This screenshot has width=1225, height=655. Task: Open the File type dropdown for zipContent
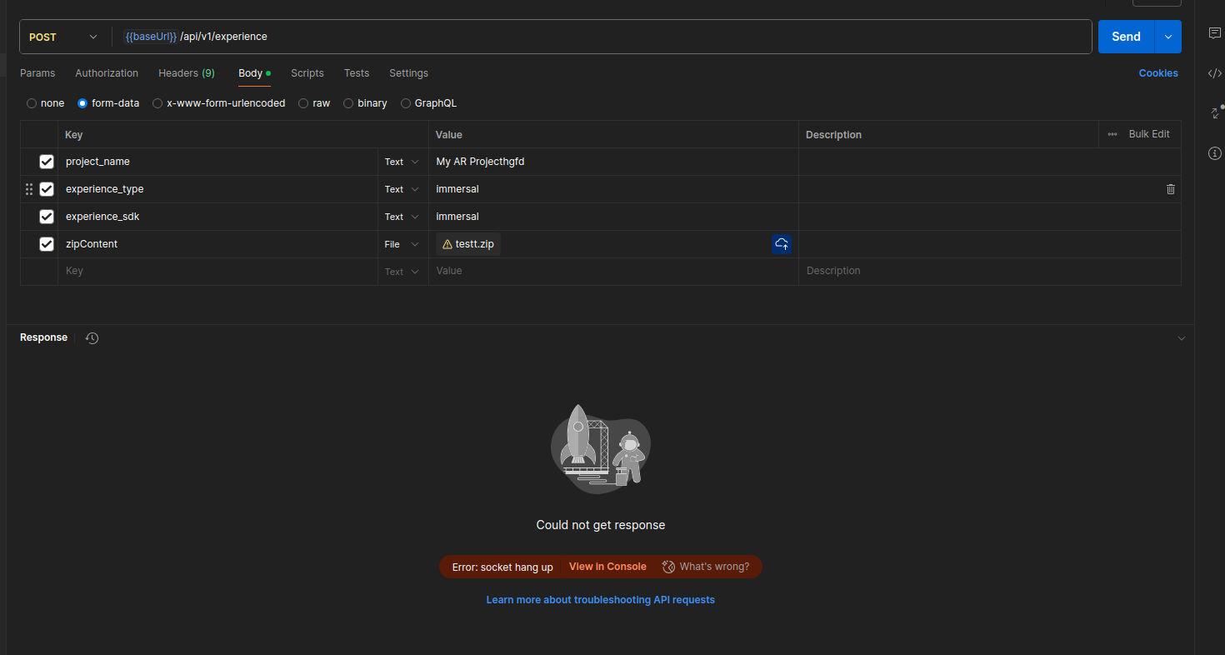pos(402,244)
